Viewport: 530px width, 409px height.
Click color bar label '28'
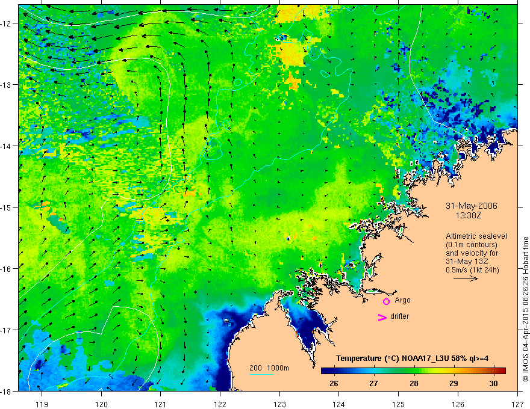(x=414, y=383)
